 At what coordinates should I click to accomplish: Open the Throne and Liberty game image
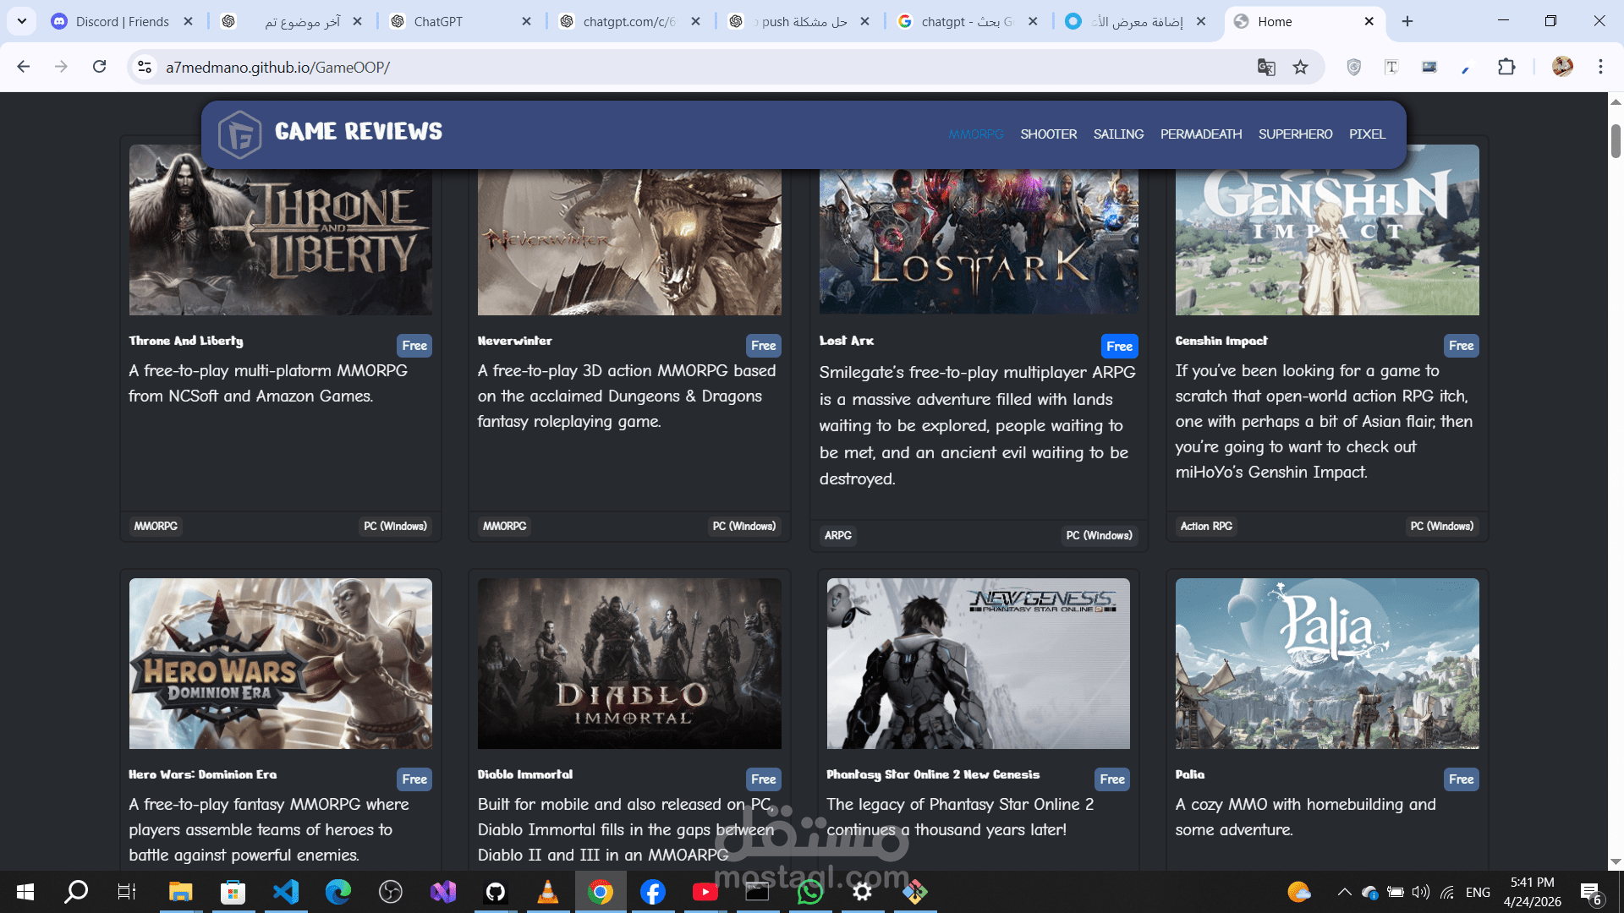pos(281,230)
